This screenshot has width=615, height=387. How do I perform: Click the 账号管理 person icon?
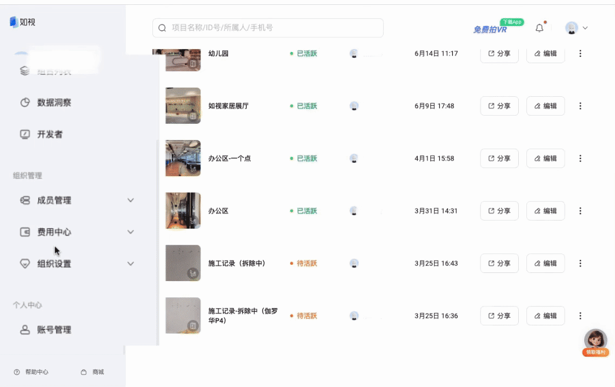click(25, 330)
